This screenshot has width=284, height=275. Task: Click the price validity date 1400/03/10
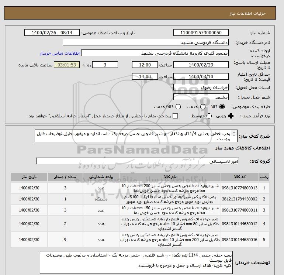(201, 76)
